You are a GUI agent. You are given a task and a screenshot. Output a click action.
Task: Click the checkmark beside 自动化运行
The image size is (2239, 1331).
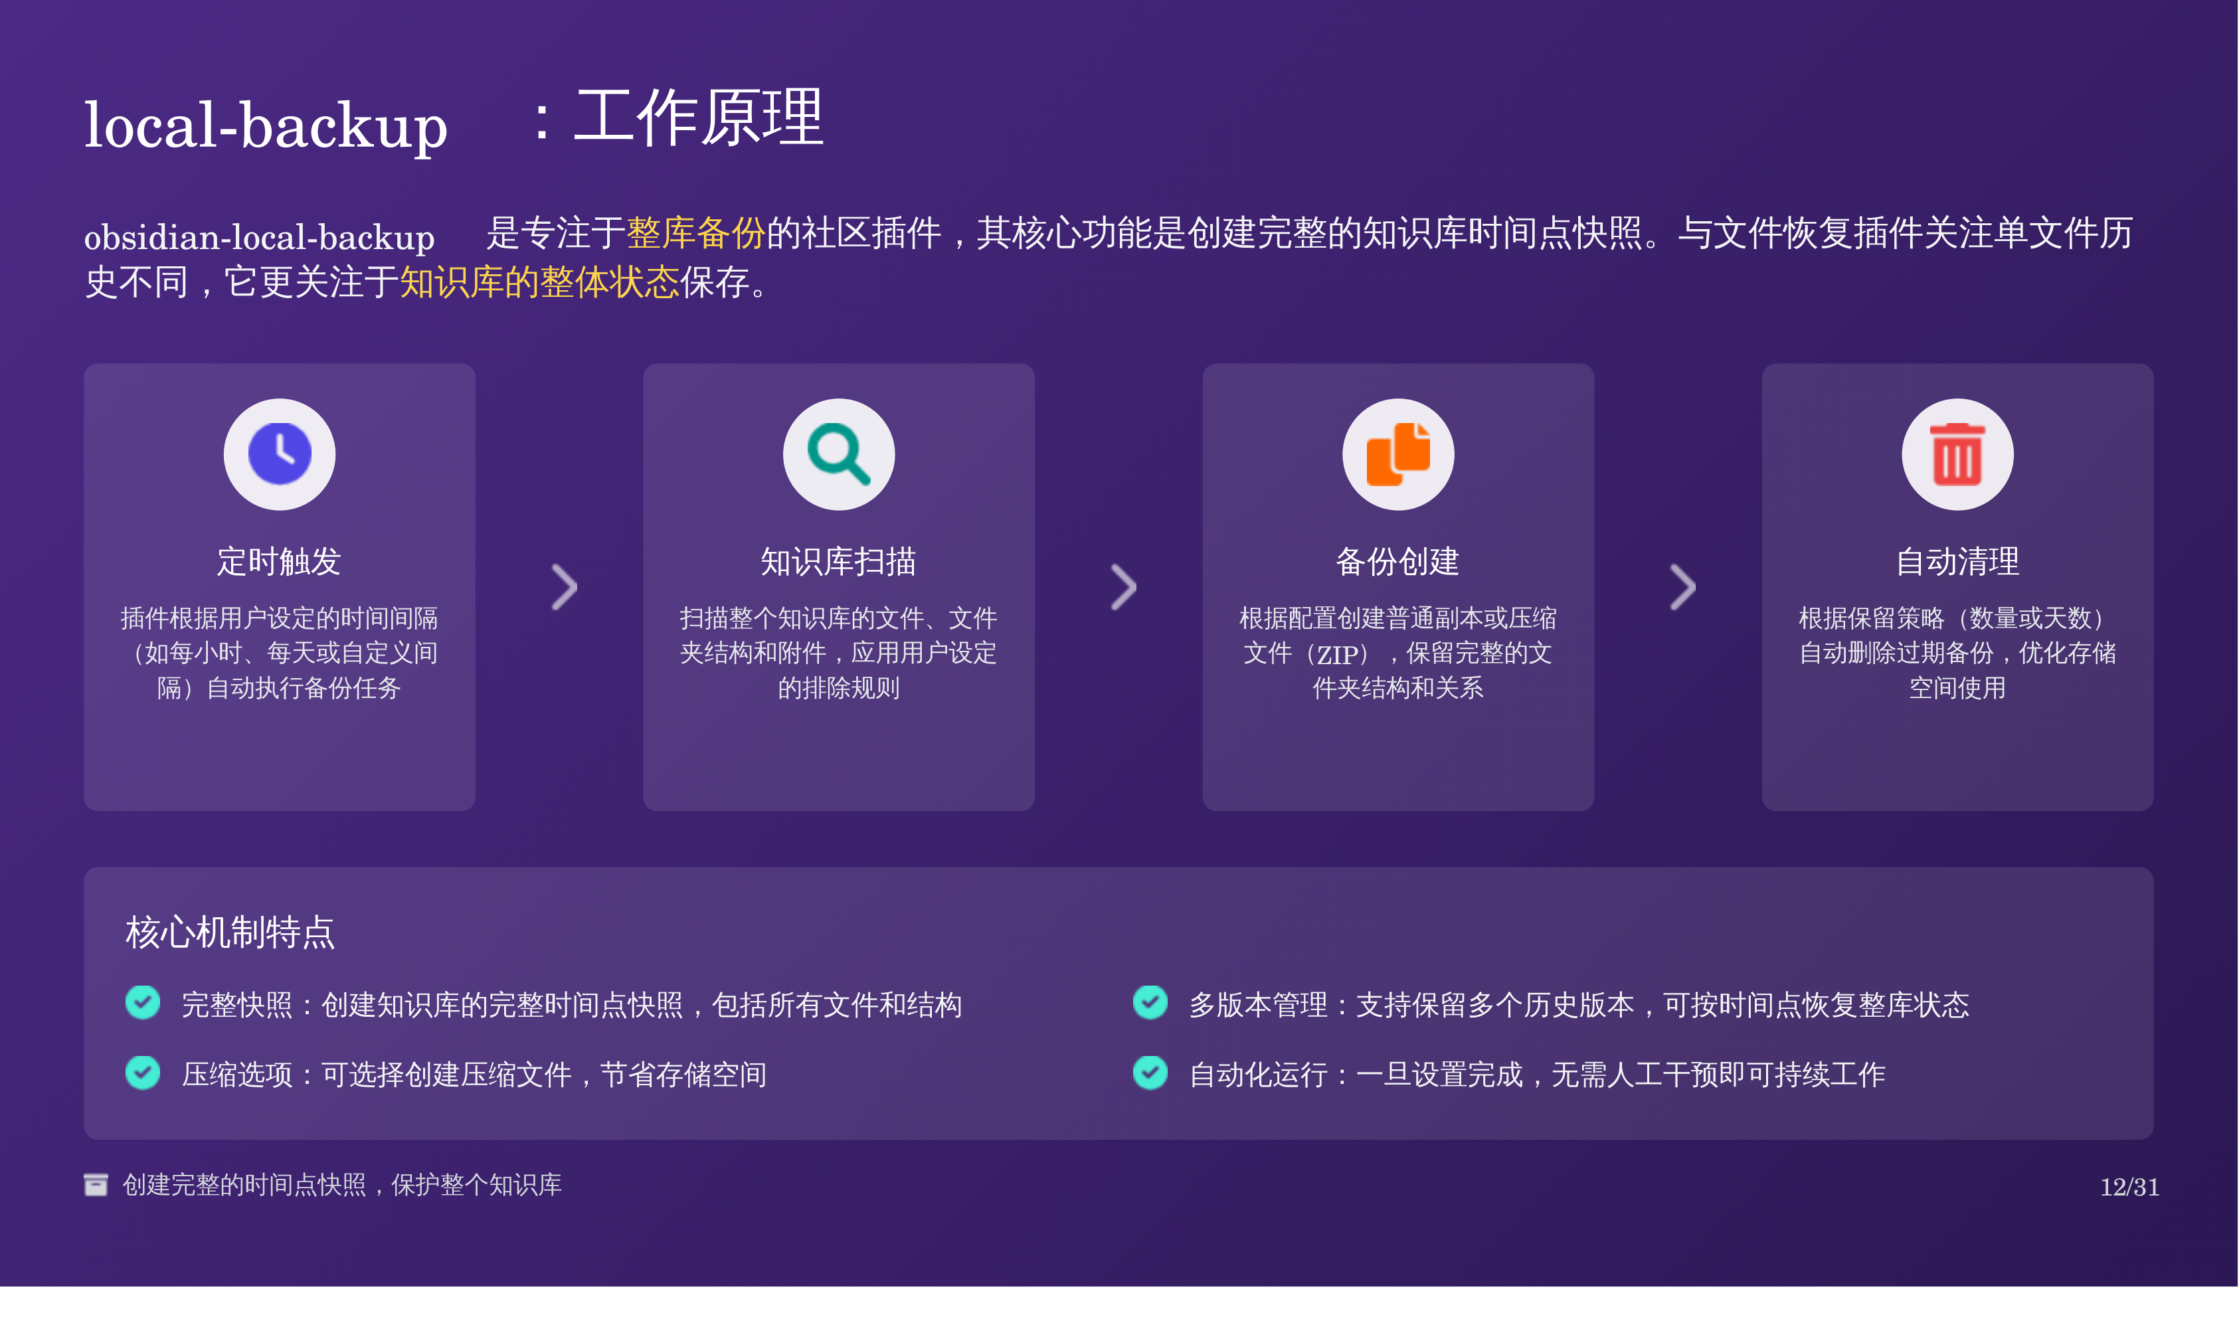(x=1150, y=1073)
